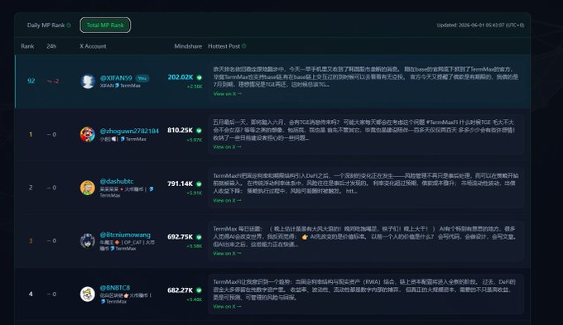Click the 791.14K mindshare value
The image size is (563, 325).
(180, 184)
